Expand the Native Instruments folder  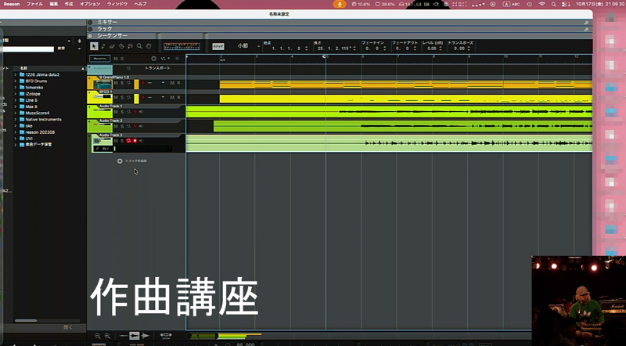16,118
